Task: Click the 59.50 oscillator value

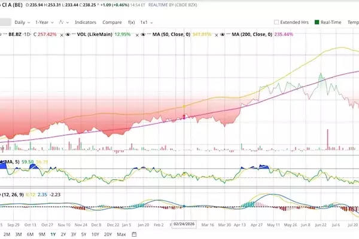Action: click(x=28, y=162)
